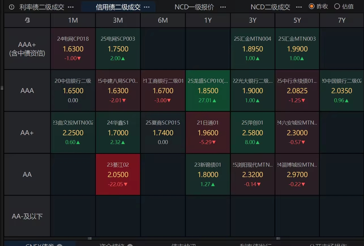The image size is (364, 246).
Task: Open the more options dots beside 利率债二级成交
Action: [71, 7]
